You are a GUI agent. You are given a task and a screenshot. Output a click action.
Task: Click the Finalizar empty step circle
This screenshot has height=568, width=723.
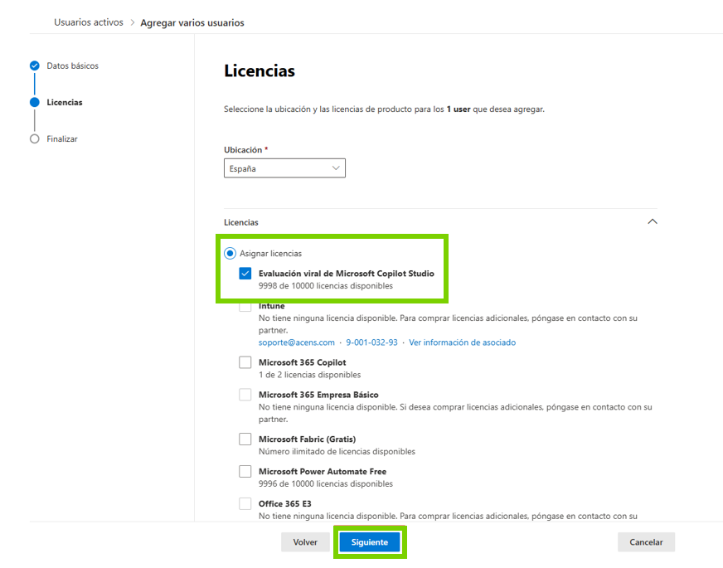coord(35,138)
